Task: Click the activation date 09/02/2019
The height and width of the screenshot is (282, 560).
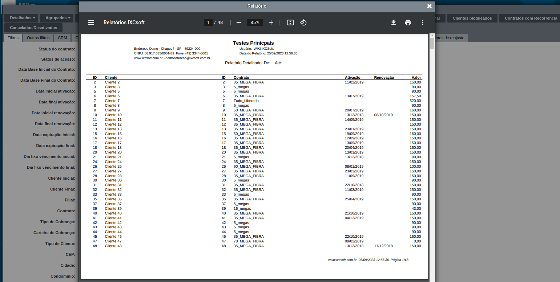Action: [x=354, y=241]
